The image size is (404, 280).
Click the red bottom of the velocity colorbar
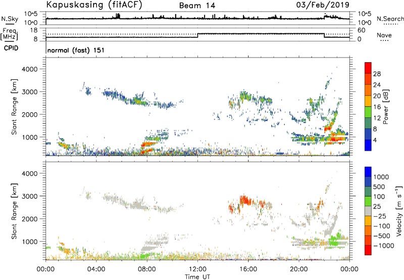coord(368,250)
